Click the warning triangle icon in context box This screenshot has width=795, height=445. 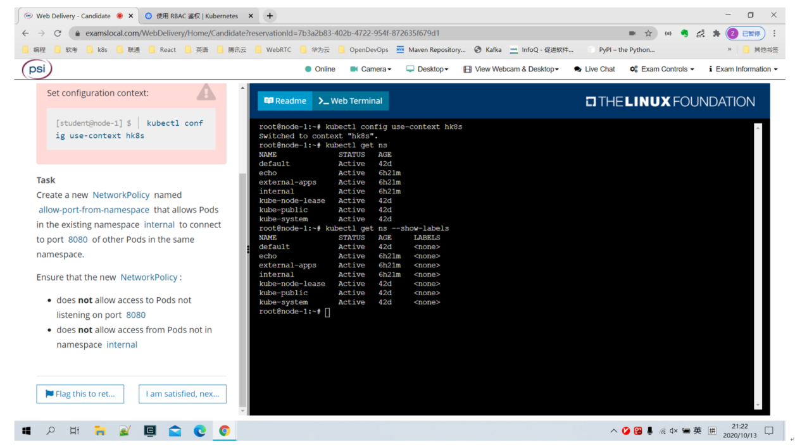click(x=206, y=92)
